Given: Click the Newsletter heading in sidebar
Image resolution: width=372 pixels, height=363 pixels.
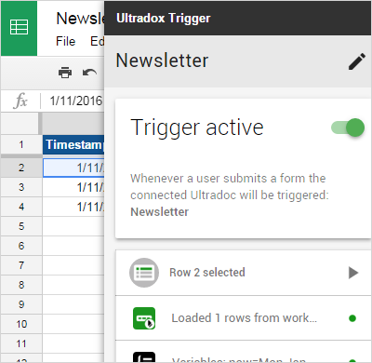Looking at the screenshot, I should point(162,60).
